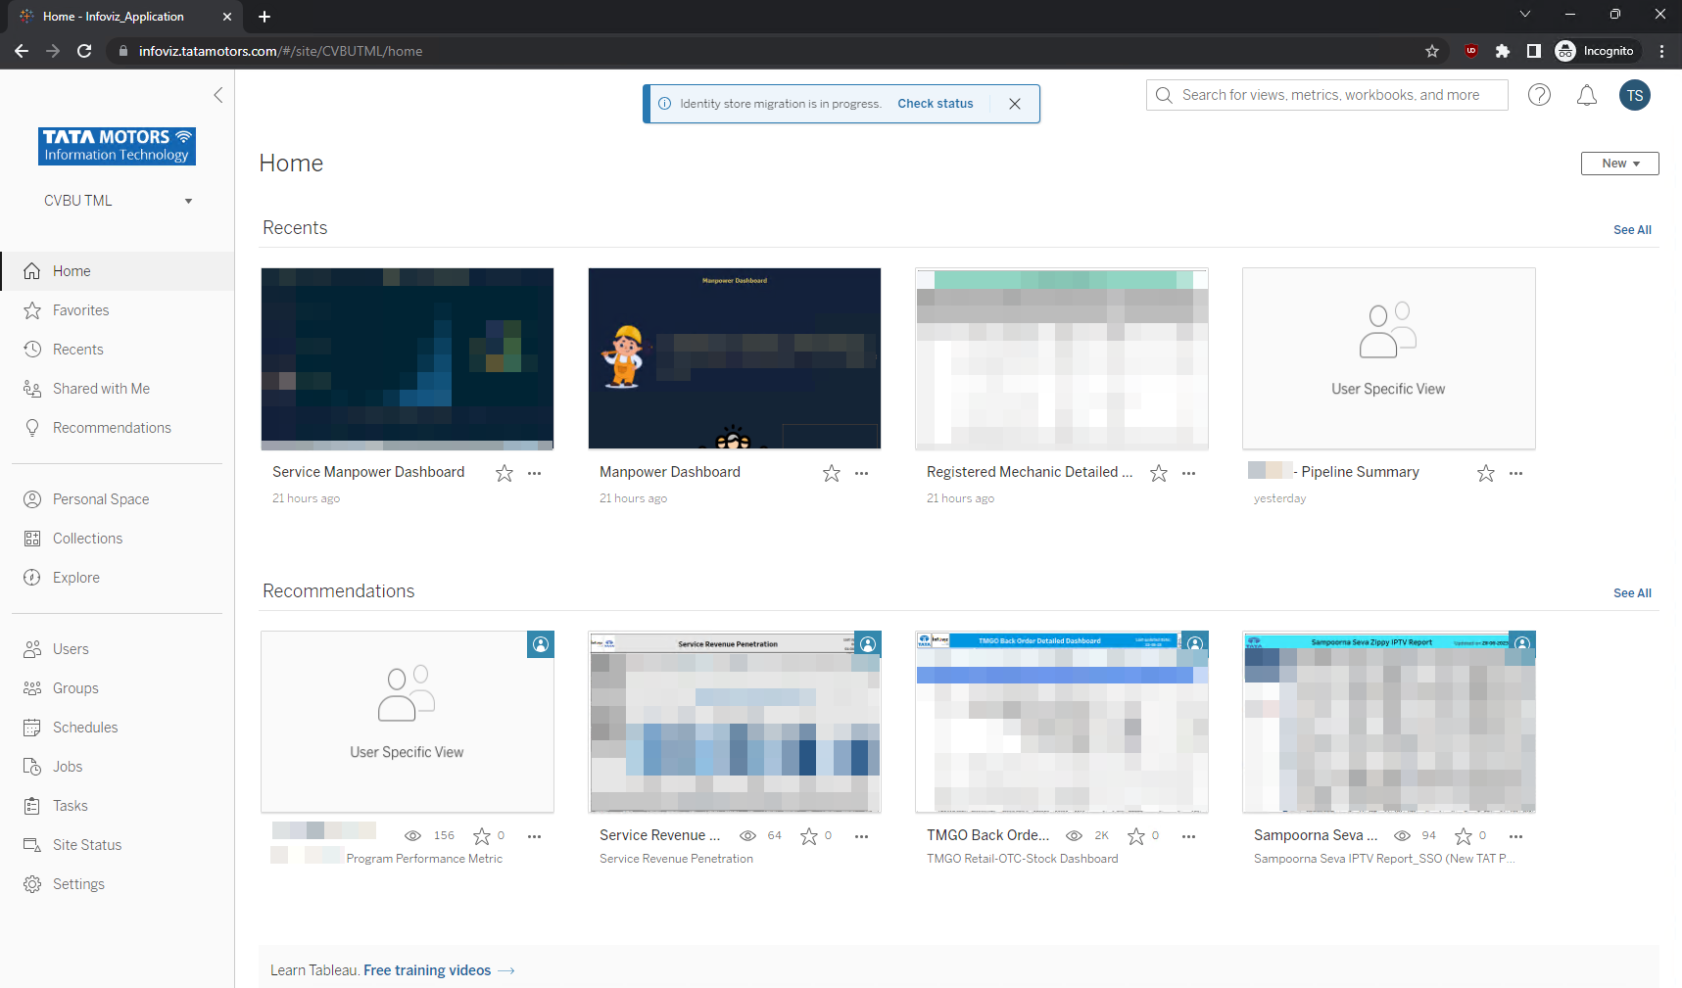Click See All for Recommendations
The image size is (1682, 988).
pos(1632,593)
